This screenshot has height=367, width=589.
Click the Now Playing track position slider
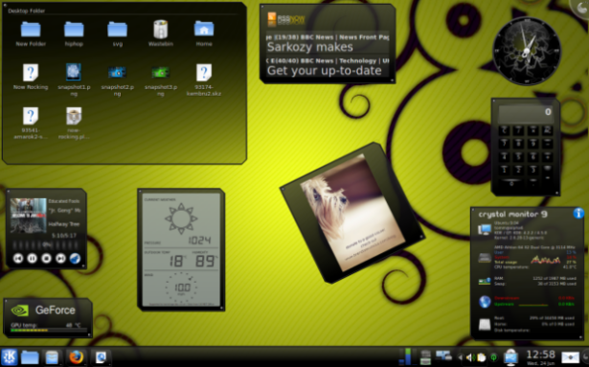(x=46, y=245)
